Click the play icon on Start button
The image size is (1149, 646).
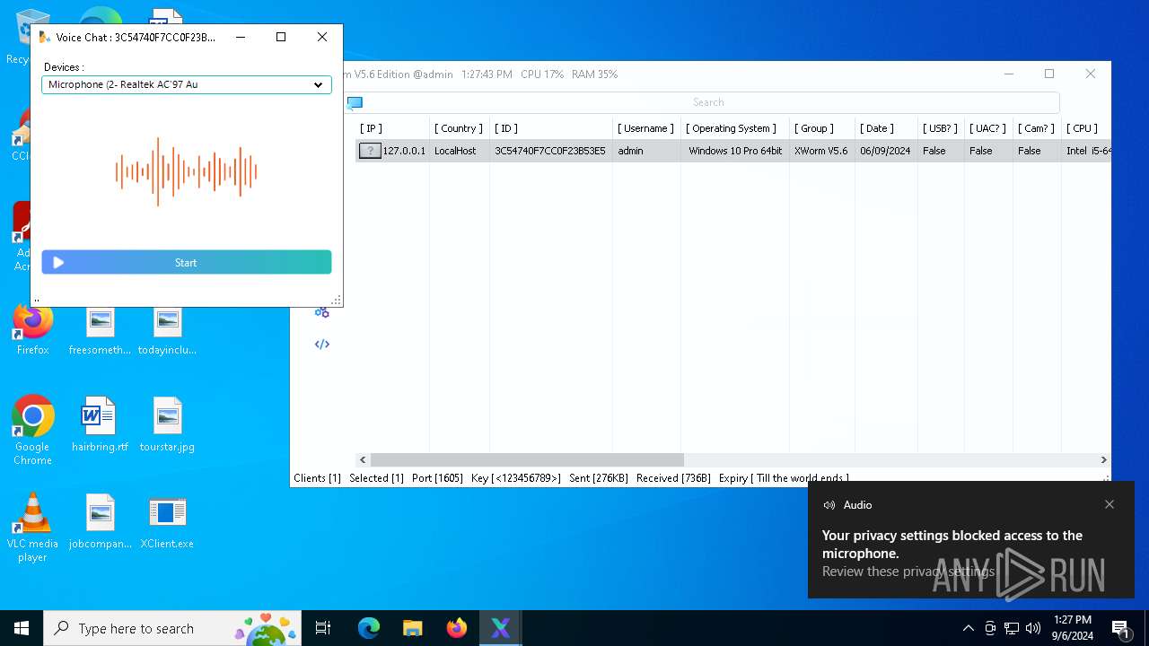58,262
